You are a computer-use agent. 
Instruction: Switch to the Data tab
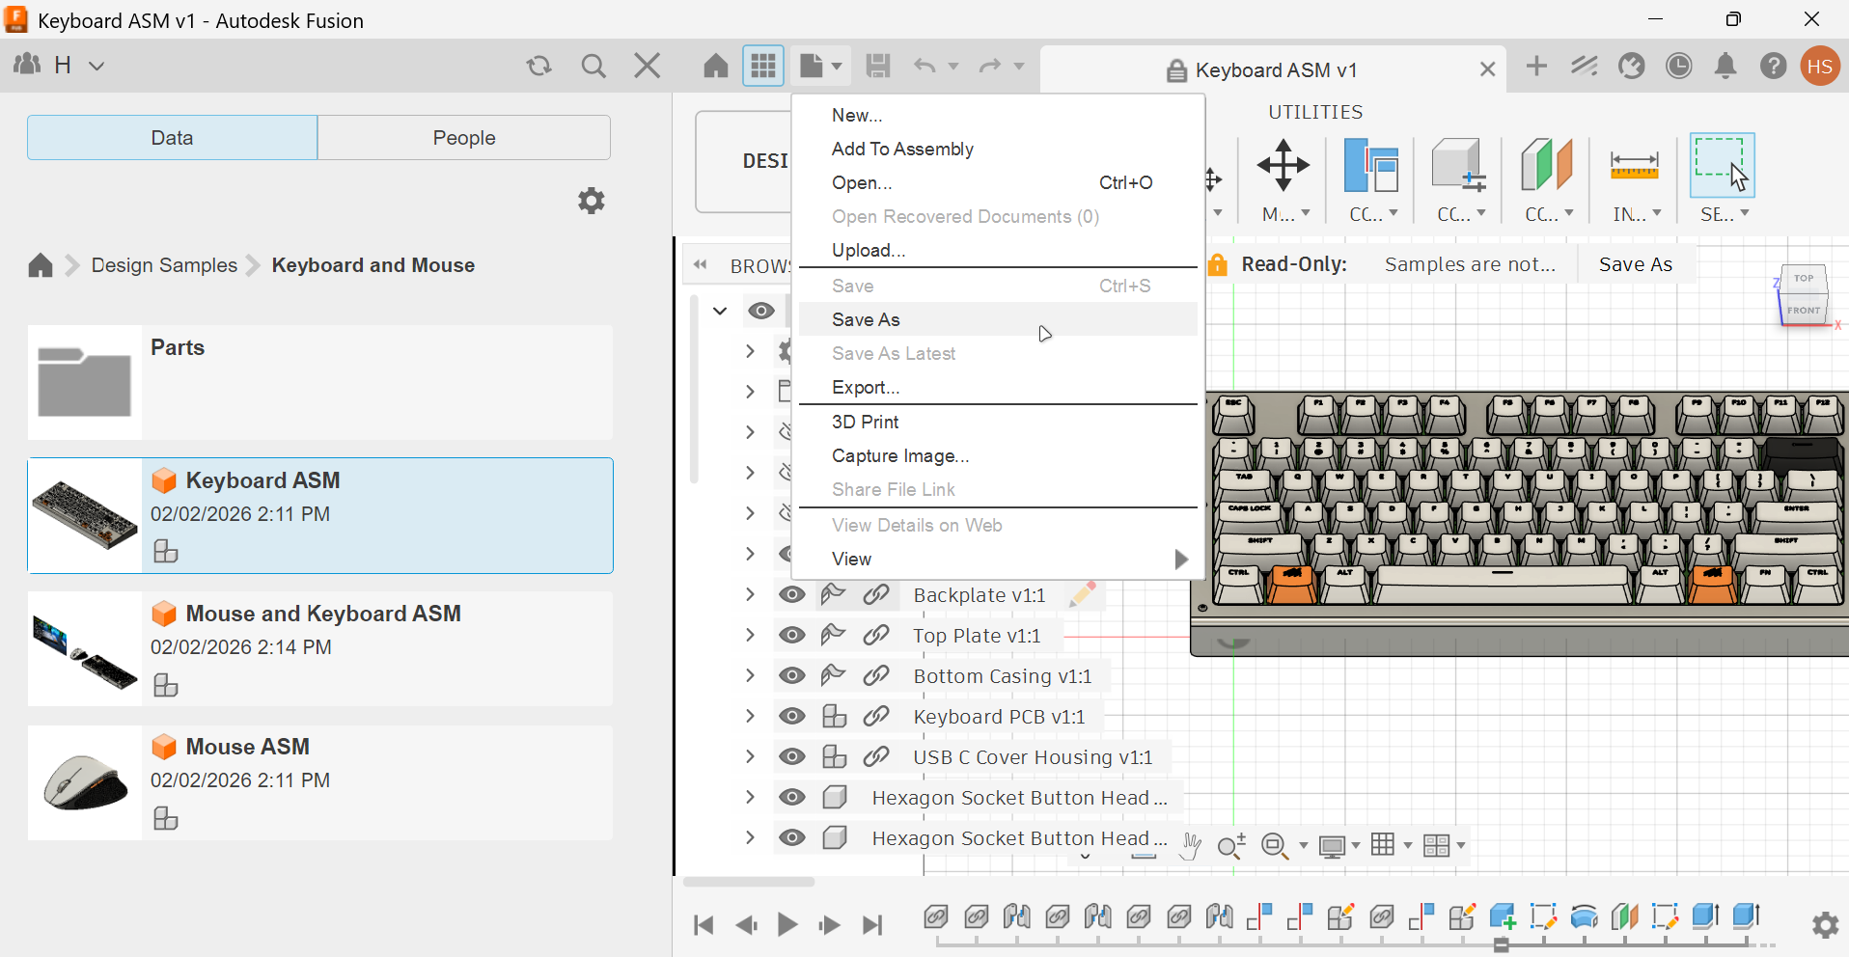tap(172, 138)
